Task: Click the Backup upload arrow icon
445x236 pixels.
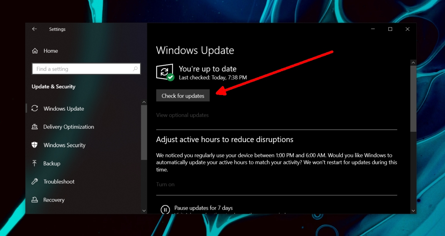Action: point(35,163)
